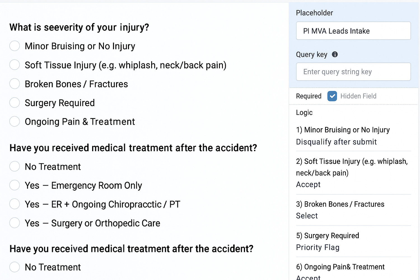This screenshot has height=280, width=420.
Task: Click the Required label in field settings
Action: point(309,96)
